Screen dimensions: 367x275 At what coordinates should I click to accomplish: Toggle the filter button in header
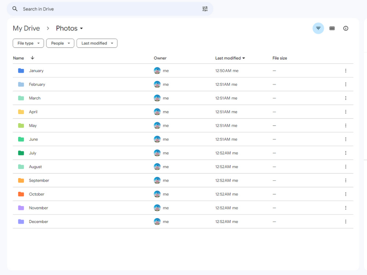(318, 28)
